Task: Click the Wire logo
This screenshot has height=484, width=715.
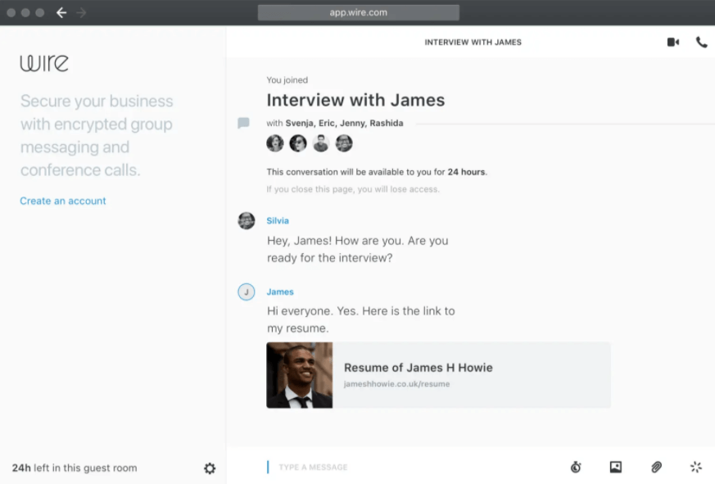Action: point(44,63)
